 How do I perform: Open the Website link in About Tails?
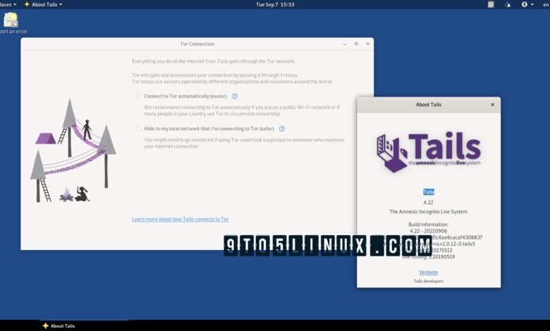[428, 273]
